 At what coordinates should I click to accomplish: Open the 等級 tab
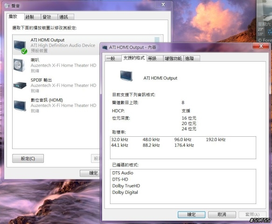(155, 58)
